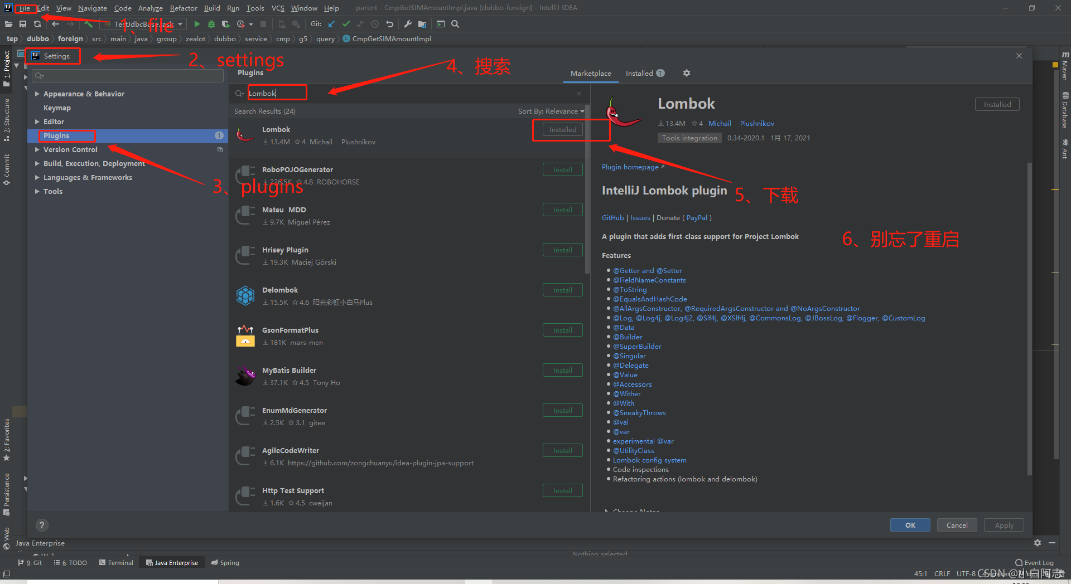Screen dimensions: 1071x584
Task: Open IDE settings via the wrench icon
Action: point(408,24)
